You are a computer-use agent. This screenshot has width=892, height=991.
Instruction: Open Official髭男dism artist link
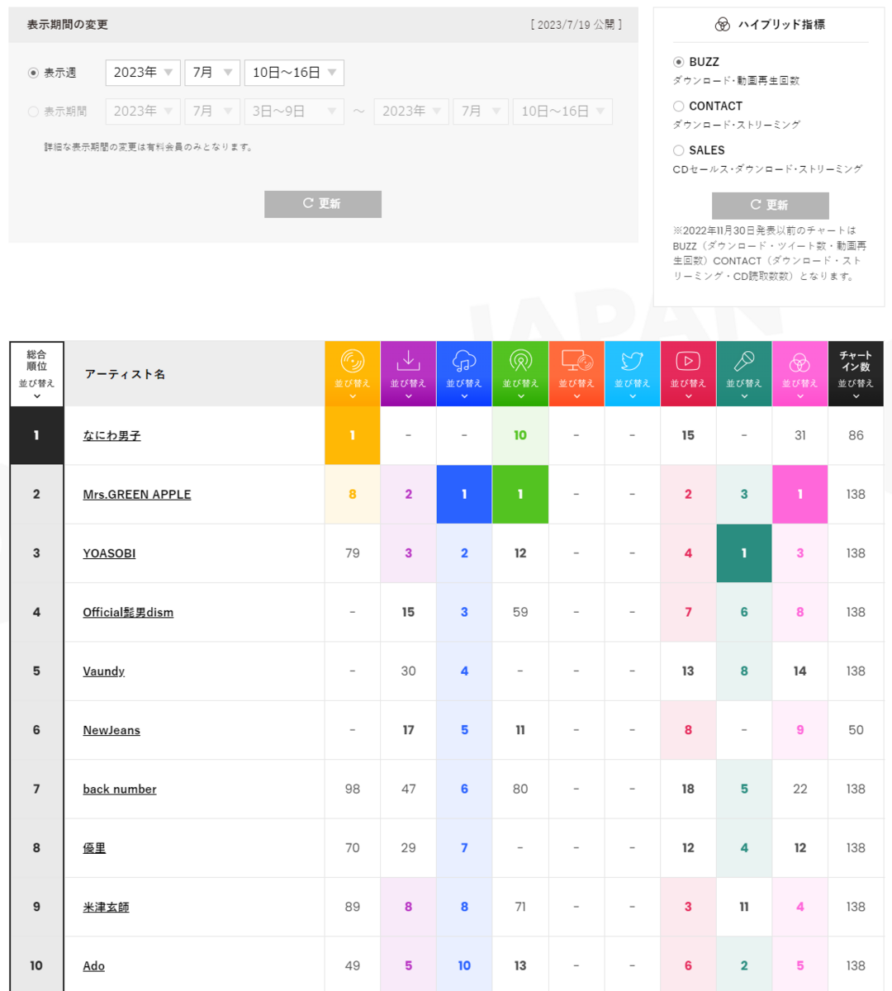(128, 612)
